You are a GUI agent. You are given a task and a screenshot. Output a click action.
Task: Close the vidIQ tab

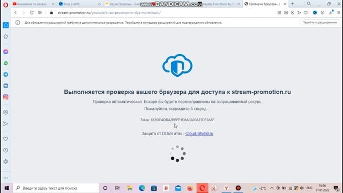99,4
